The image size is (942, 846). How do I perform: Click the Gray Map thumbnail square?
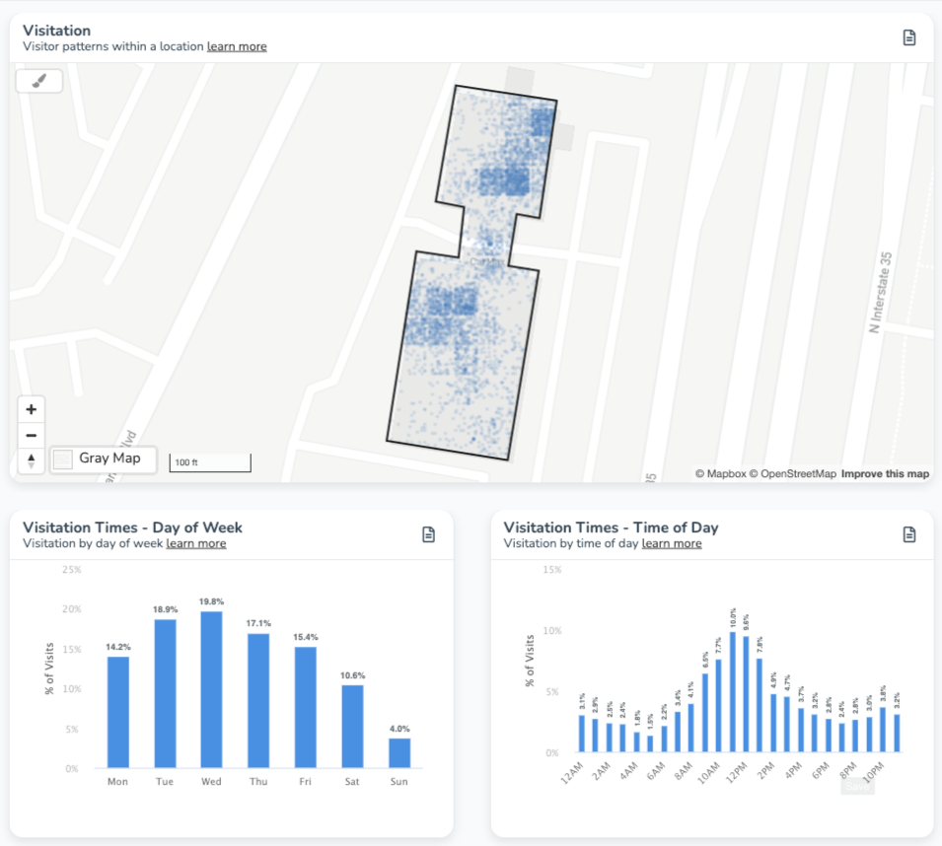click(63, 459)
